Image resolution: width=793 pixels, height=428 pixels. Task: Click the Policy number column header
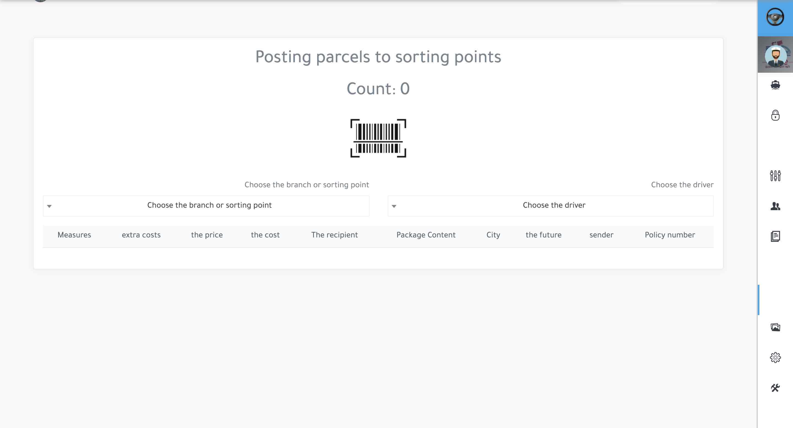coord(670,235)
